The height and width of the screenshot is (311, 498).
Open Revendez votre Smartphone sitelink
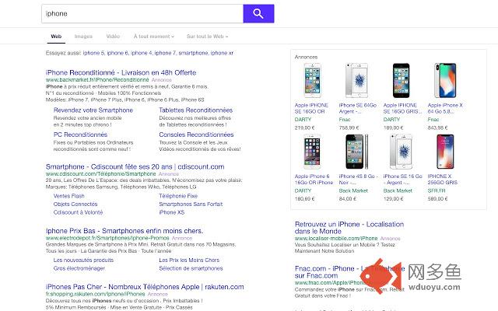tap(93, 110)
